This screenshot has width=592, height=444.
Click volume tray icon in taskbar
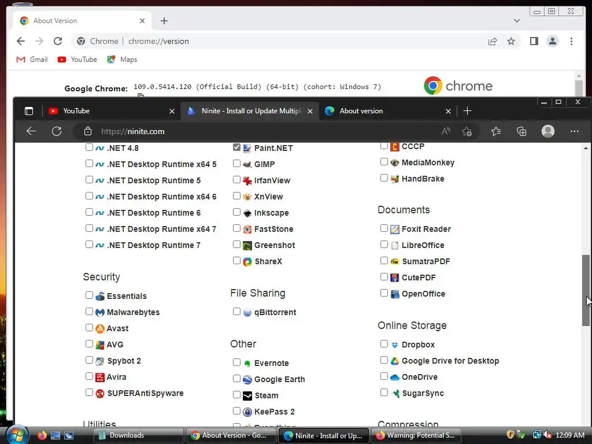547,435
